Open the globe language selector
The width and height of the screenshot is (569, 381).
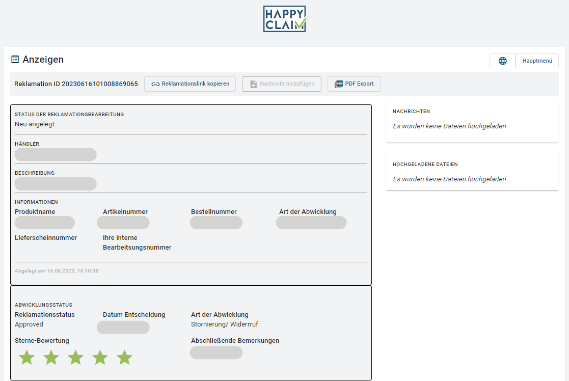502,61
